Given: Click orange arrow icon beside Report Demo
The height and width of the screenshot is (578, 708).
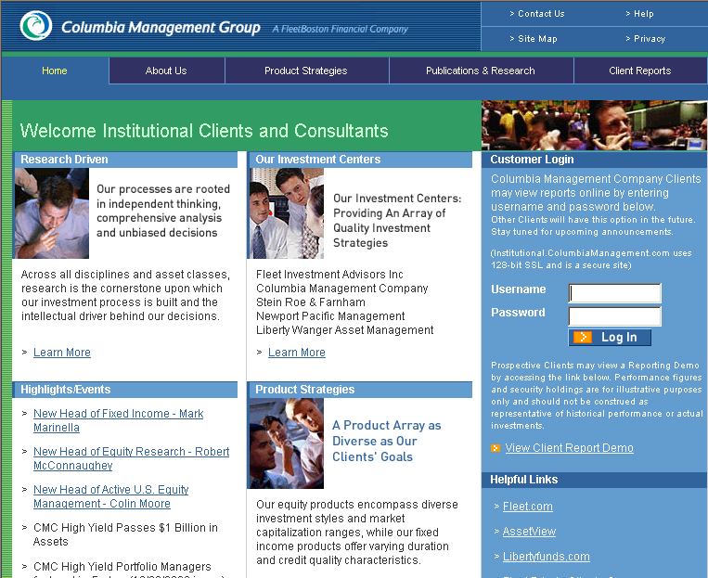Looking at the screenshot, I should [496, 448].
